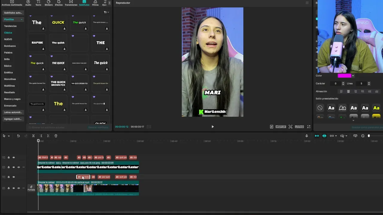
Task: Lock the top text track
Action: [9, 158]
